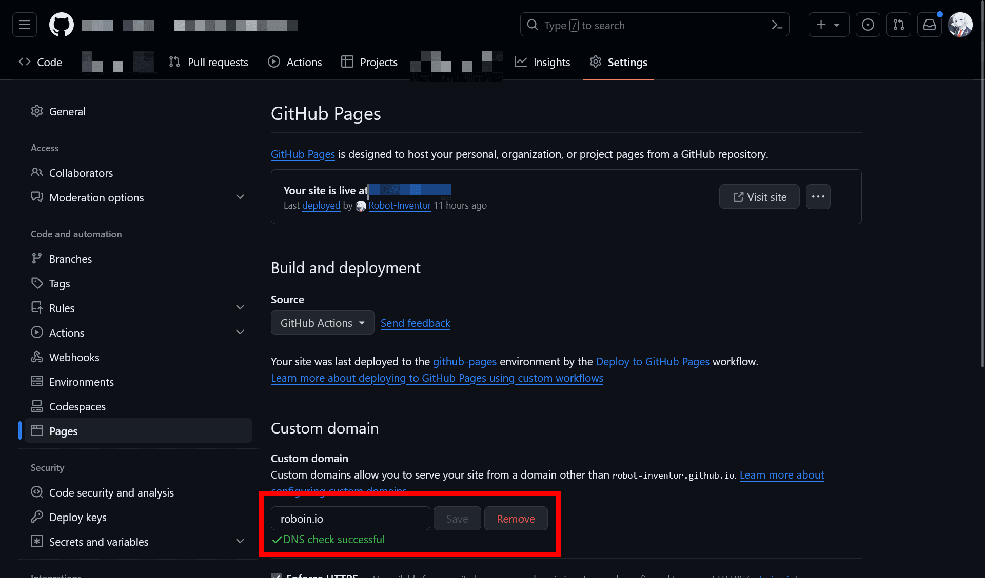Open user avatar profile menu
This screenshot has width=985, height=578.
click(x=960, y=25)
